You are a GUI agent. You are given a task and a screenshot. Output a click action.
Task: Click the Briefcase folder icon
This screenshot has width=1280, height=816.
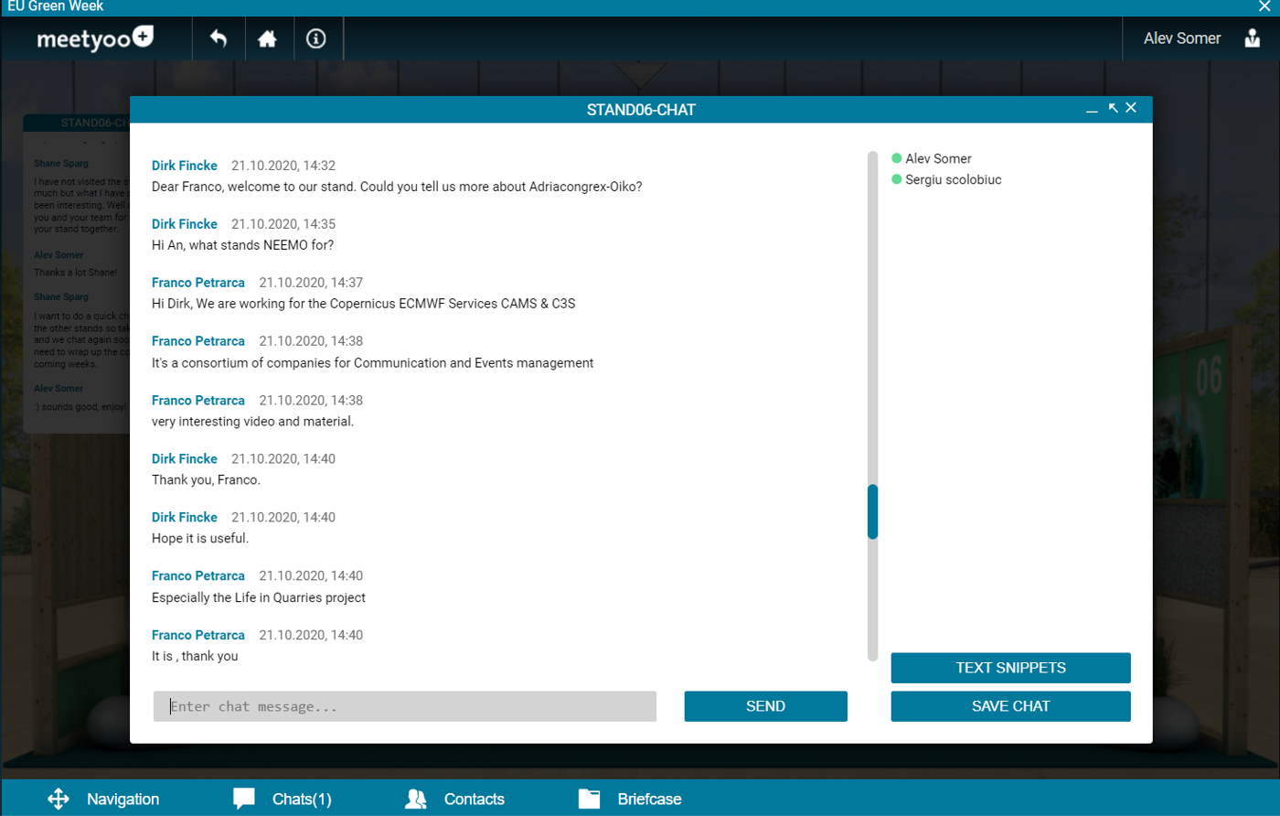point(590,799)
